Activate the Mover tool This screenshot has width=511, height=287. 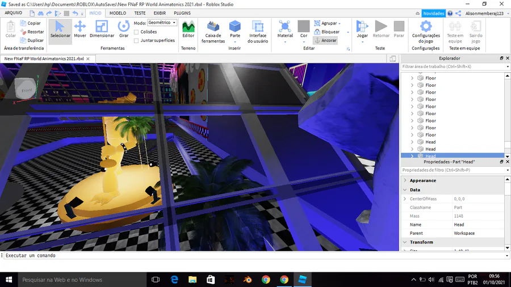pyautogui.click(x=80, y=30)
